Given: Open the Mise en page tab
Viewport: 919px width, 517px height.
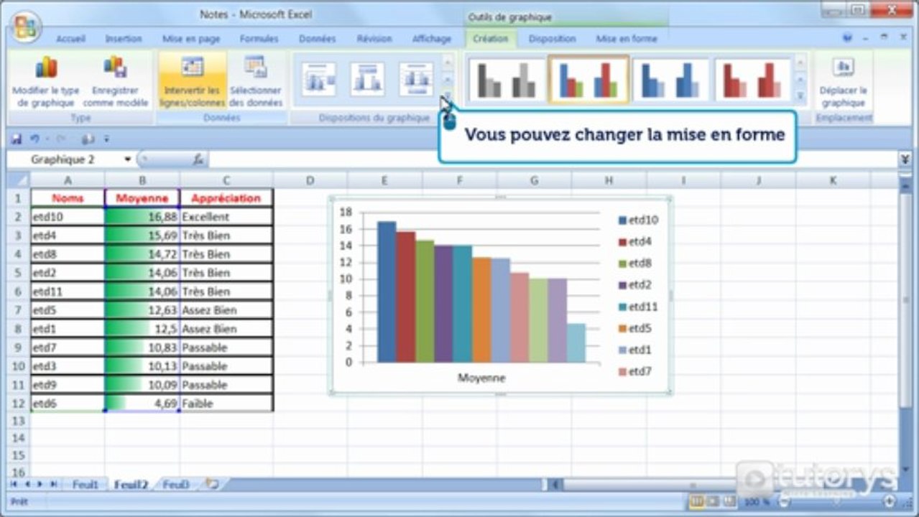Looking at the screenshot, I should click(191, 39).
